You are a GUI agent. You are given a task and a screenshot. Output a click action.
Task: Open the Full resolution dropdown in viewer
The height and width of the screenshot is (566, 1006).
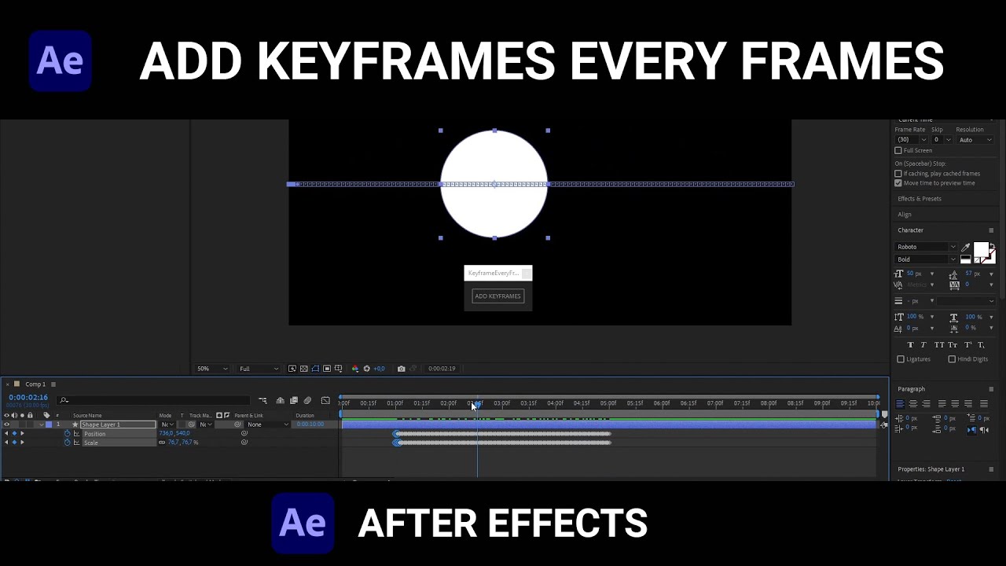(259, 368)
